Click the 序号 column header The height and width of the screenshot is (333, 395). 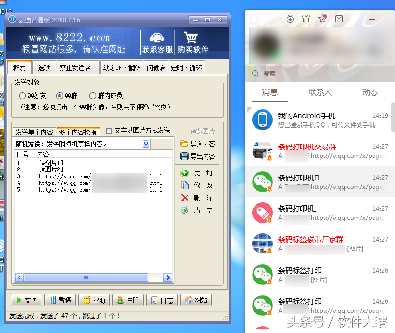(22, 154)
